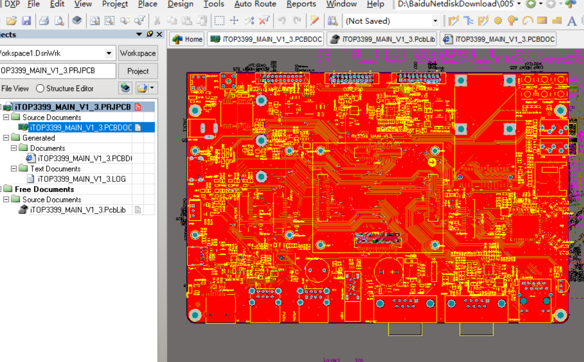Collapse the Text Documents folder
This screenshot has width=584, height=362.
click(14, 169)
